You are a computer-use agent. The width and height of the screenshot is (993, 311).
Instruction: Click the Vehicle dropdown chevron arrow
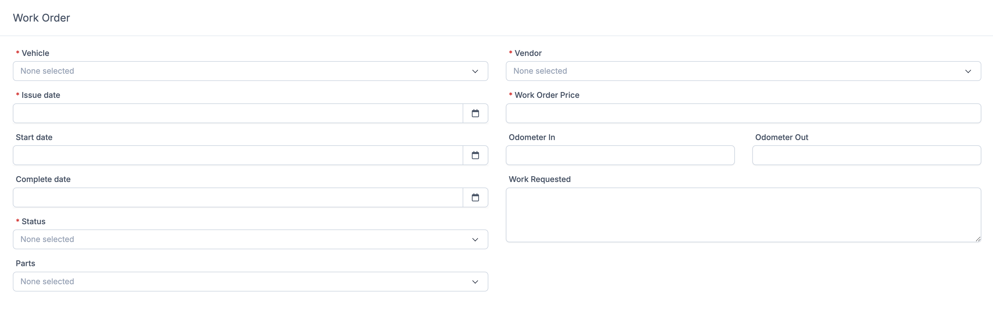(475, 71)
